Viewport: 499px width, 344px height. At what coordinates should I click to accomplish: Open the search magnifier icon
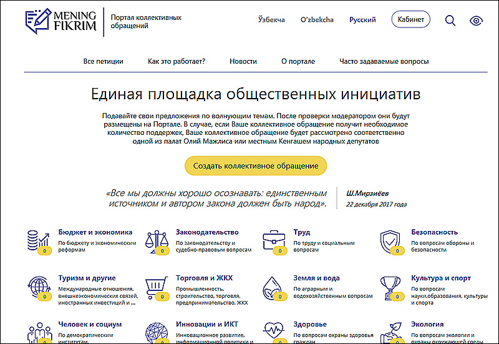[450, 20]
